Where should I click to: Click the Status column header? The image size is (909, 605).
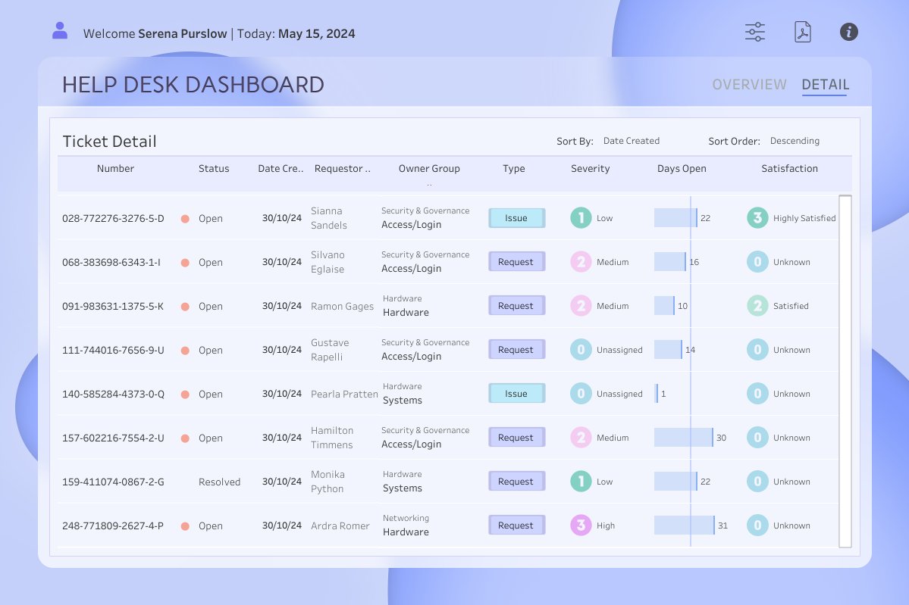[214, 168]
